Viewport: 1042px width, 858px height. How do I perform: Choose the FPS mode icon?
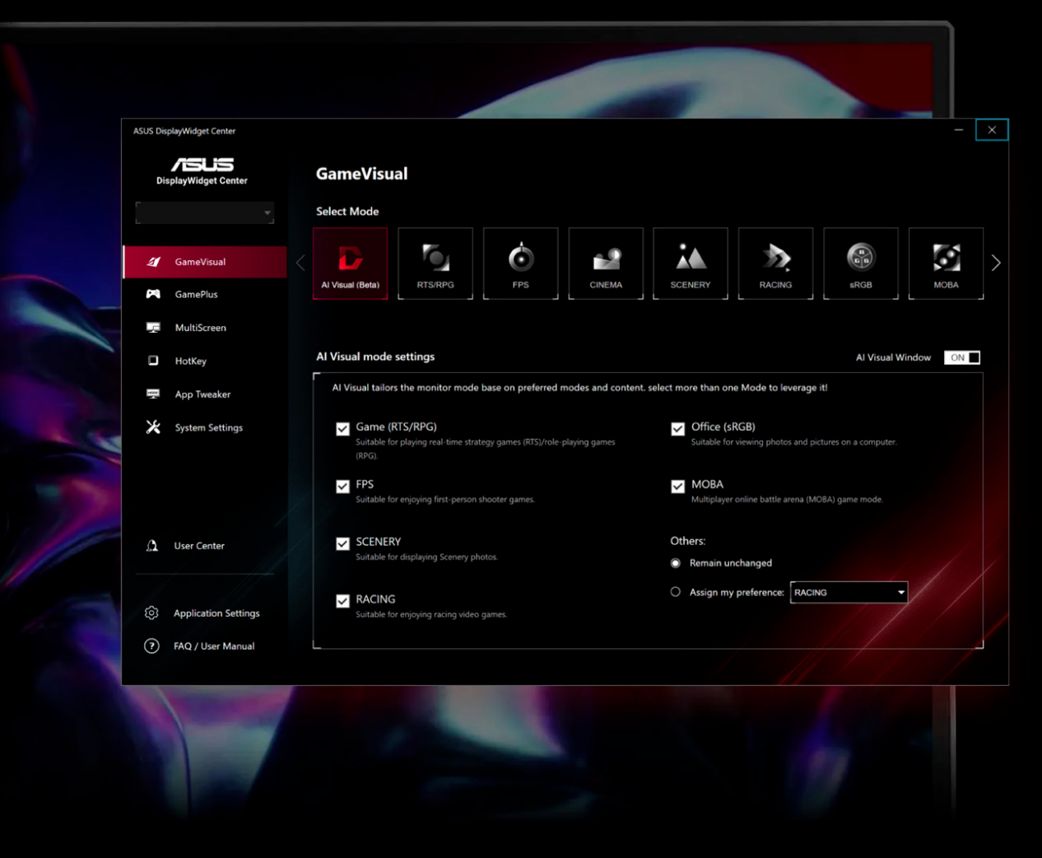click(520, 263)
